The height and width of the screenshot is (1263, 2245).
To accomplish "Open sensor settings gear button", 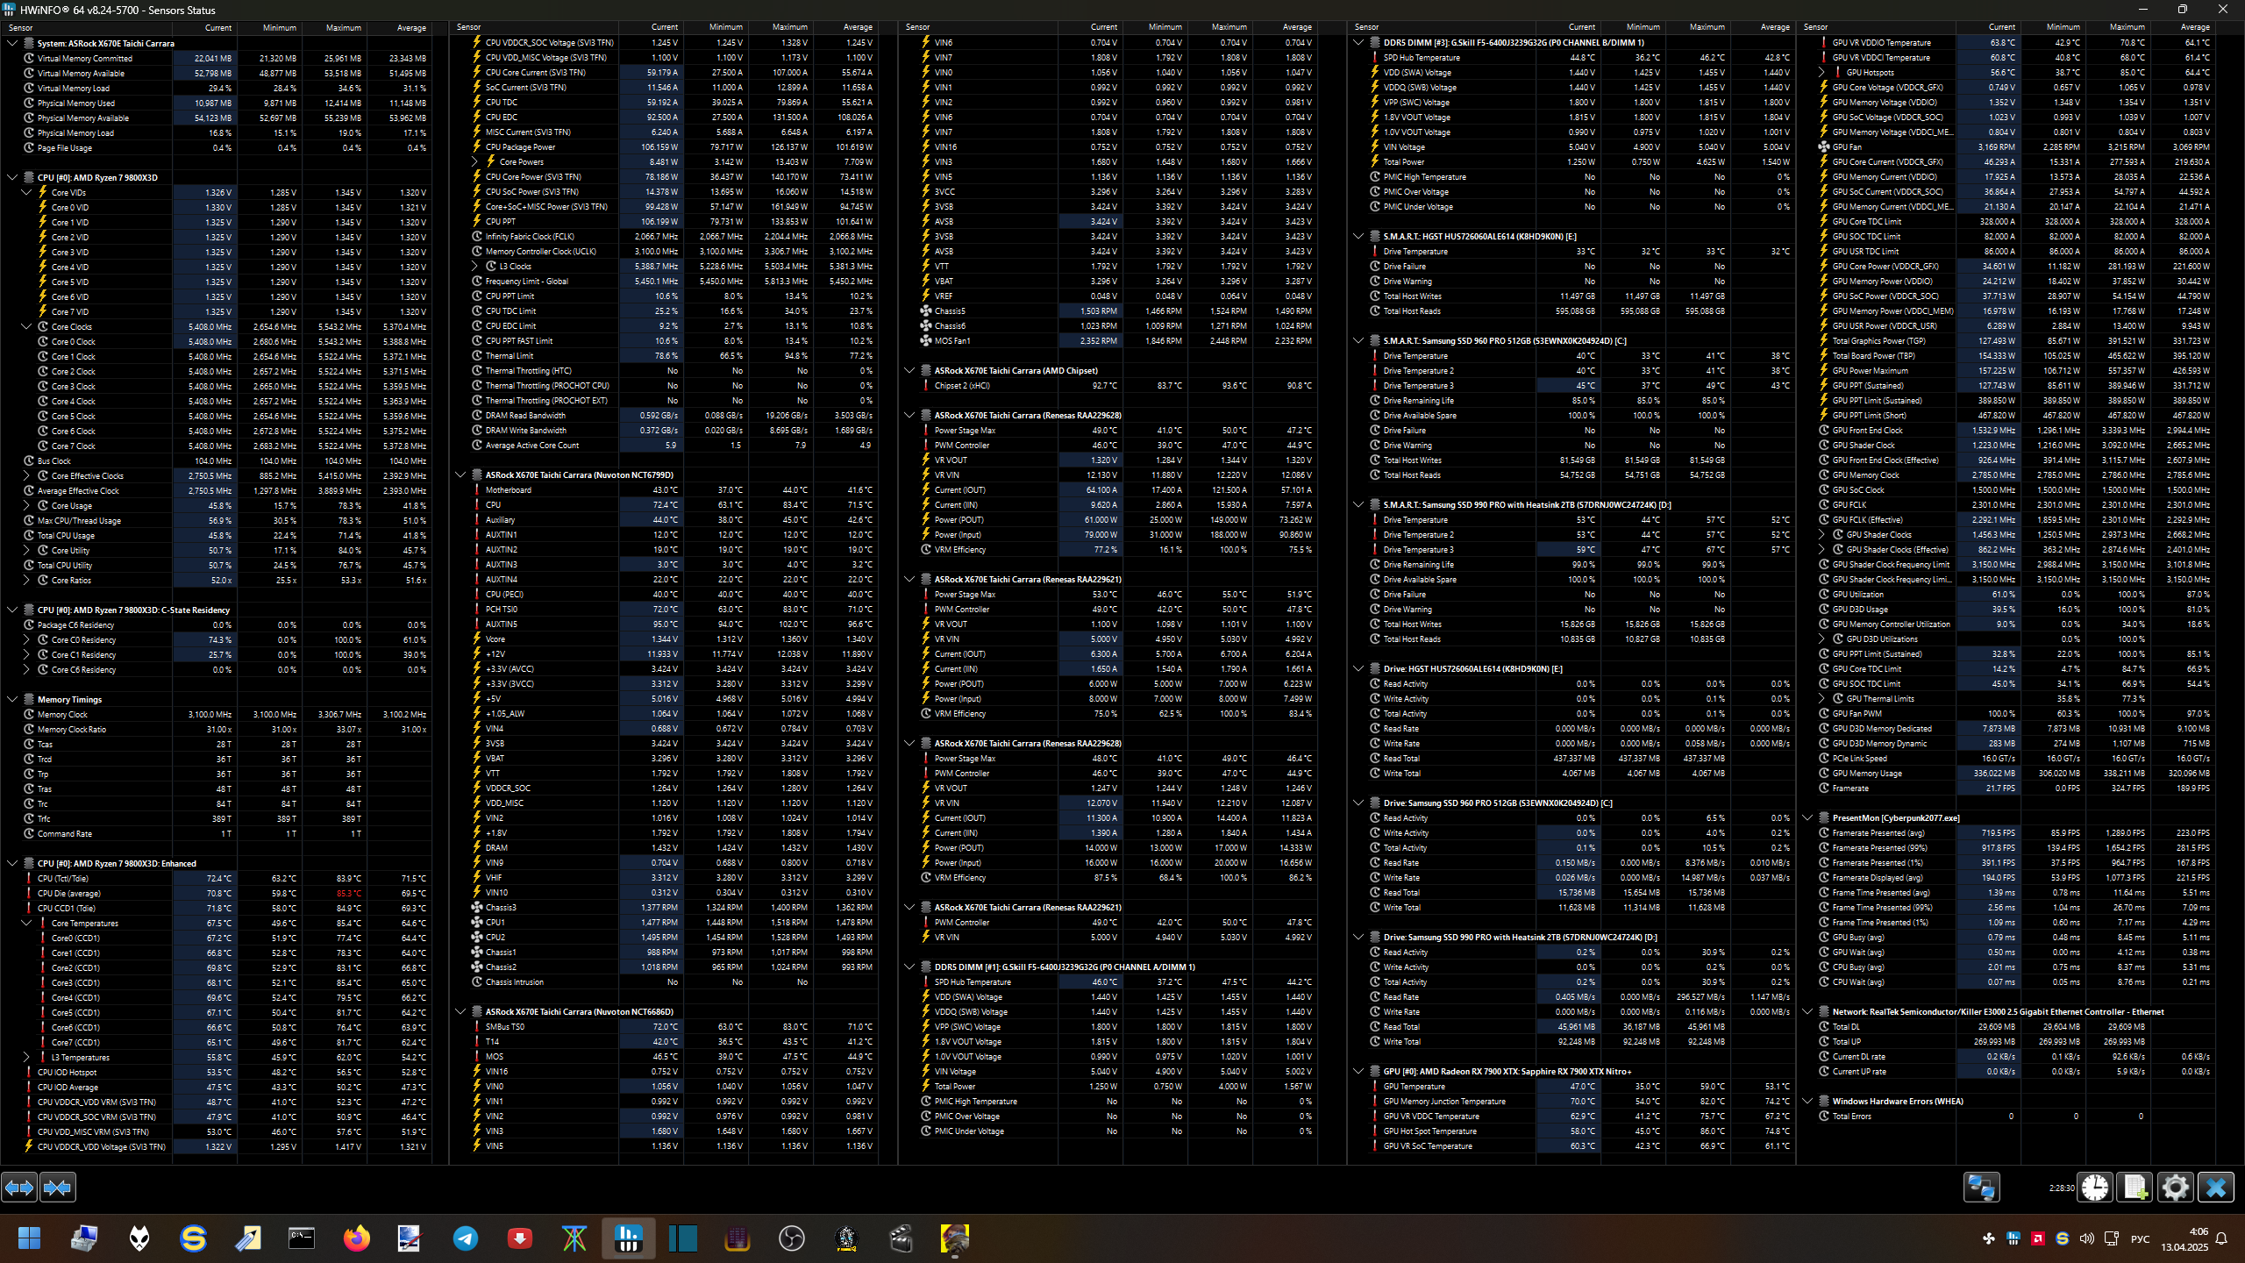I will (x=2175, y=1188).
